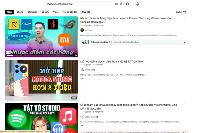Click the 45 N lượt xem text
Screen dimensions: 200x133
coord(86,65)
